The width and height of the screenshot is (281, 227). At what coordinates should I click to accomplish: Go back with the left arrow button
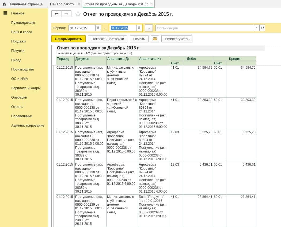(56, 14)
